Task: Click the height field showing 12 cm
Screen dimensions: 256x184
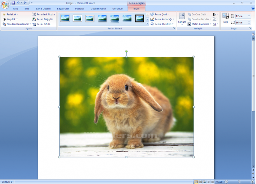Action: coord(241,16)
